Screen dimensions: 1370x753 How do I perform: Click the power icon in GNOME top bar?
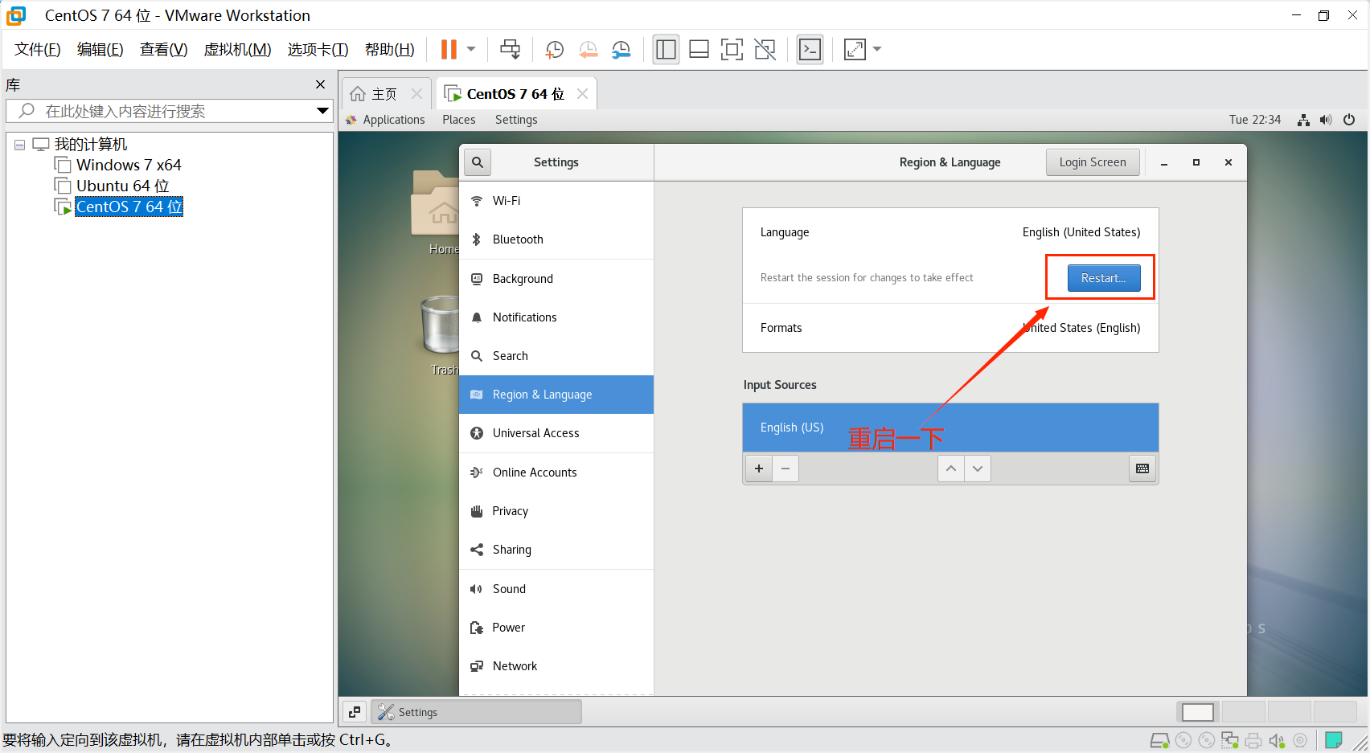pos(1349,120)
